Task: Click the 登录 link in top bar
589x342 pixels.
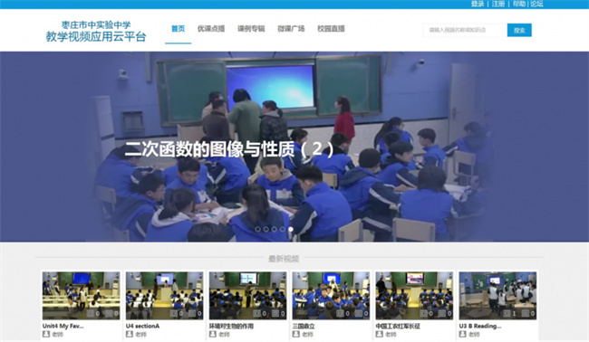Action: pos(478,4)
